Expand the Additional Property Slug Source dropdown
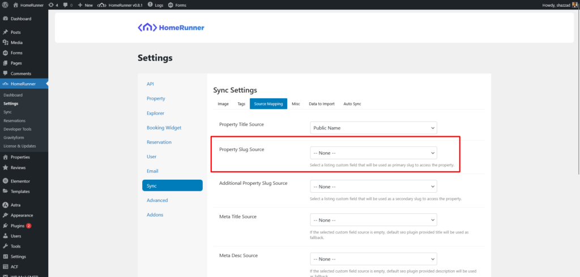 point(373,187)
